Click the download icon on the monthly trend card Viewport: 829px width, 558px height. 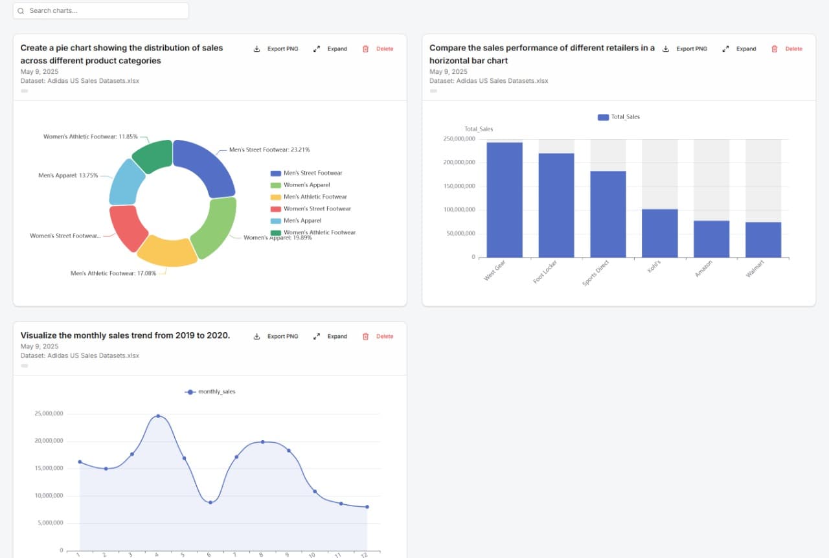click(x=257, y=336)
